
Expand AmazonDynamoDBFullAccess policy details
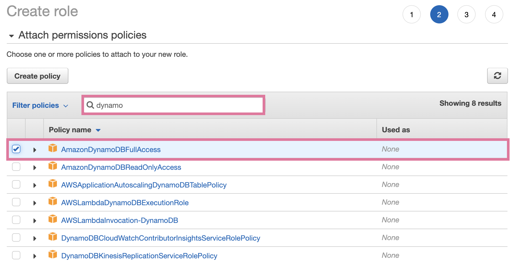tap(35, 150)
